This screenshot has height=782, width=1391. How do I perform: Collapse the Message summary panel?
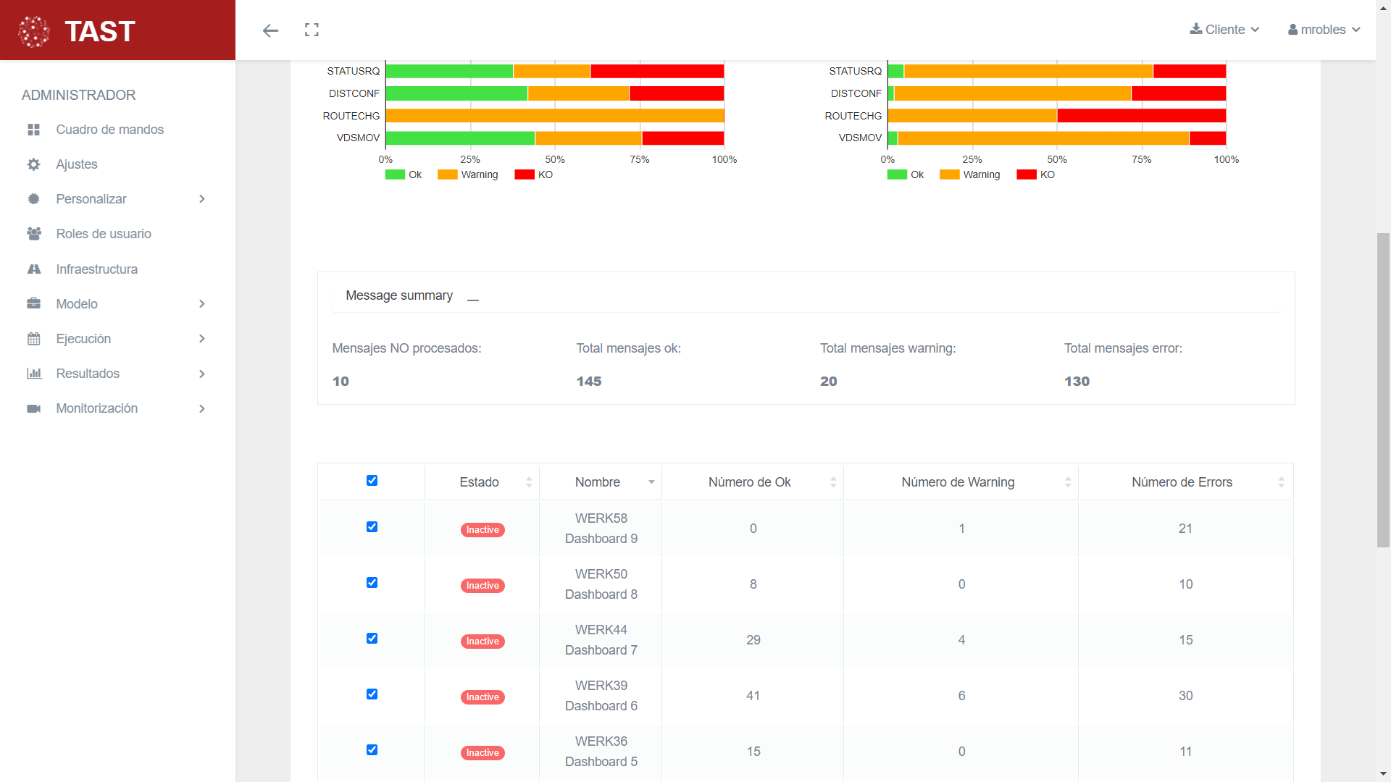[473, 297]
